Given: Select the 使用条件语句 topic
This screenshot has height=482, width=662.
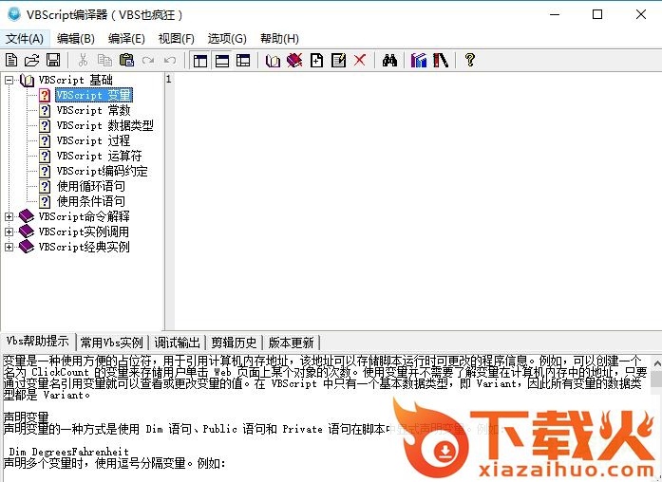Looking at the screenshot, I should click(x=91, y=201).
